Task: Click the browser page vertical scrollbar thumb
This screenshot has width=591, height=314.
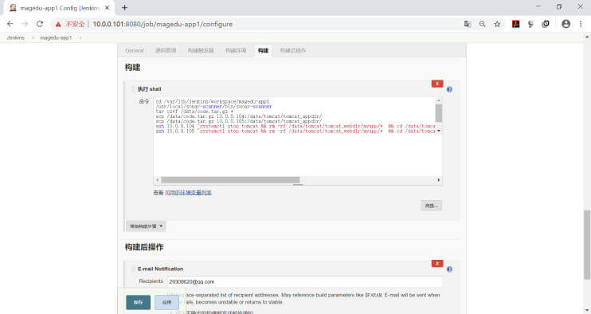Action: (x=587, y=245)
